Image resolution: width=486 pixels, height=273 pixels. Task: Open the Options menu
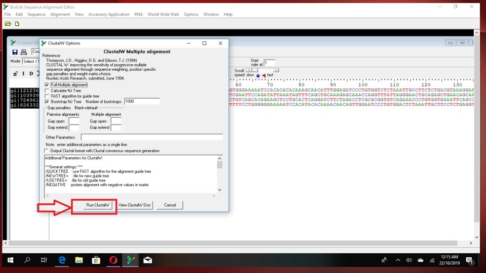point(191,14)
